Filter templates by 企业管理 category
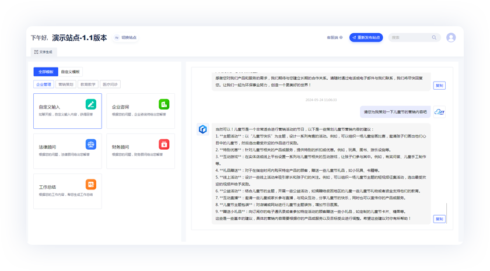490x271 pixels. [x=44, y=85]
